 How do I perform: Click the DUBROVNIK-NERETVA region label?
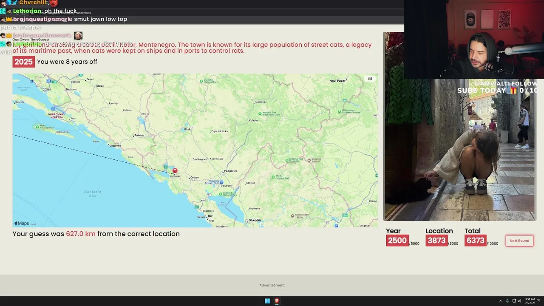(56, 116)
